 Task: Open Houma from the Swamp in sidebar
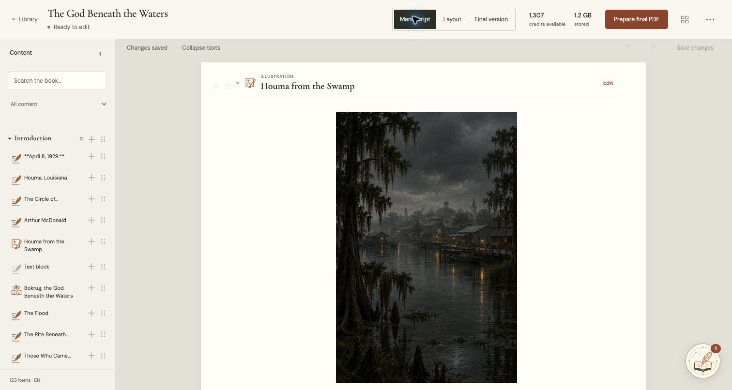point(44,245)
